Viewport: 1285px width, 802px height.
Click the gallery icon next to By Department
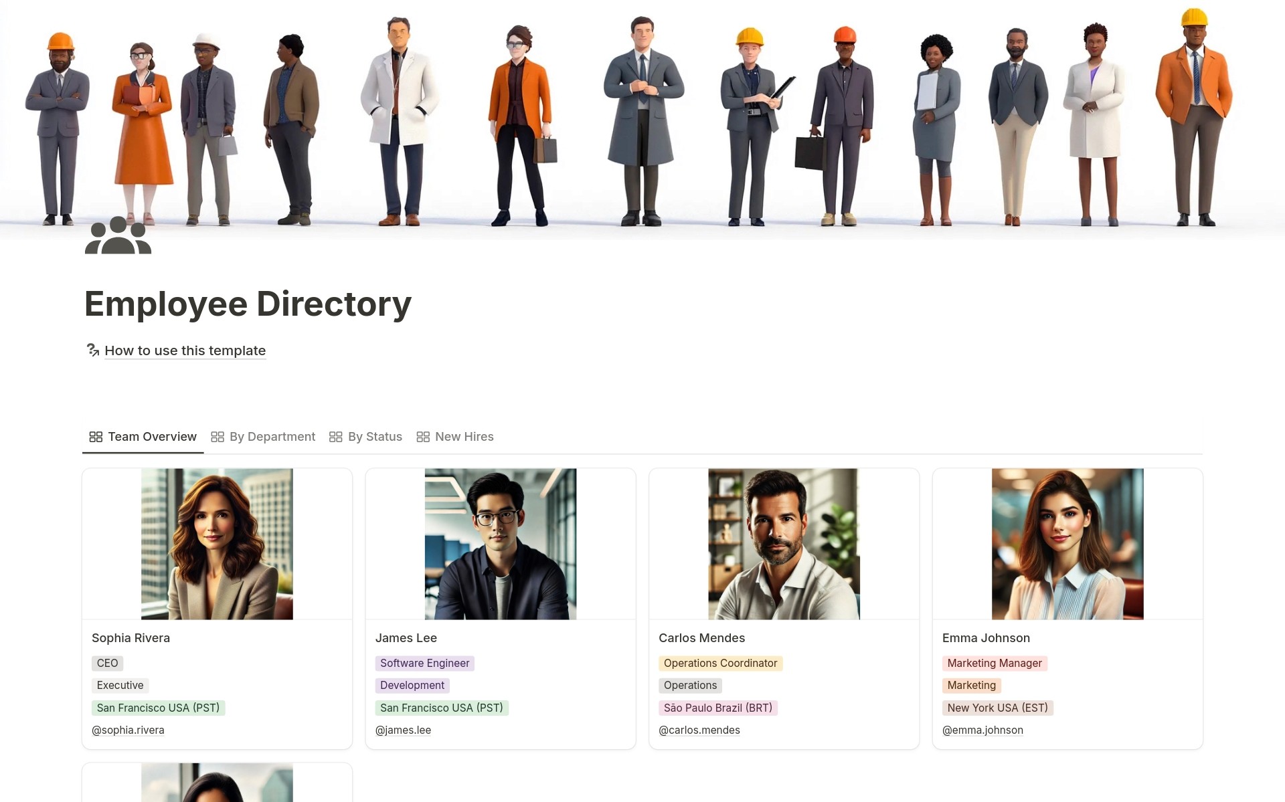(217, 437)
